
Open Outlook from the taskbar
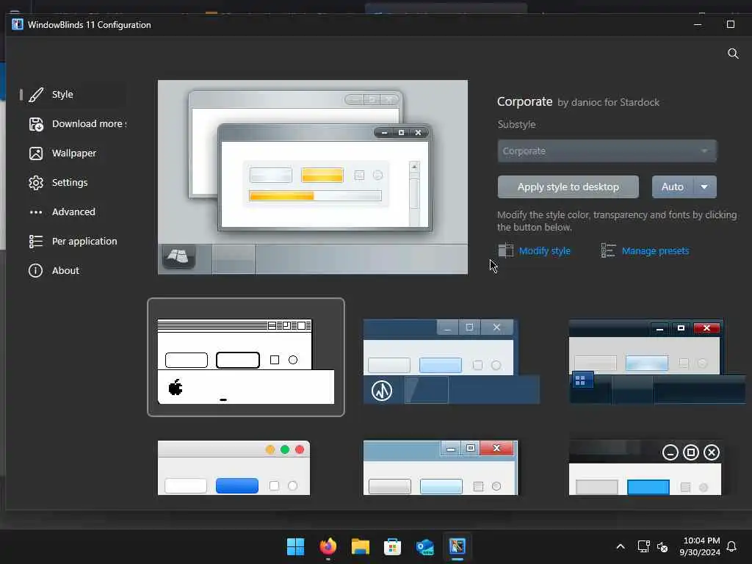point(425,546)
